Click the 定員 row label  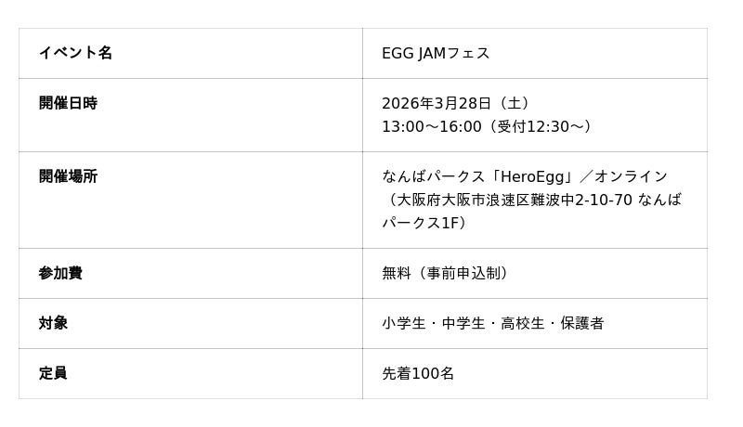tap(53, 373)
